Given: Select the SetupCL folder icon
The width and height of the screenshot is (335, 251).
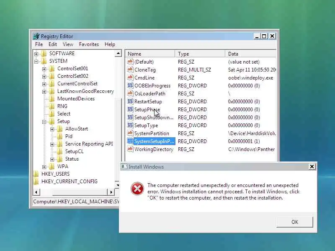Looking at the screenshot, I should pos(59,151).
